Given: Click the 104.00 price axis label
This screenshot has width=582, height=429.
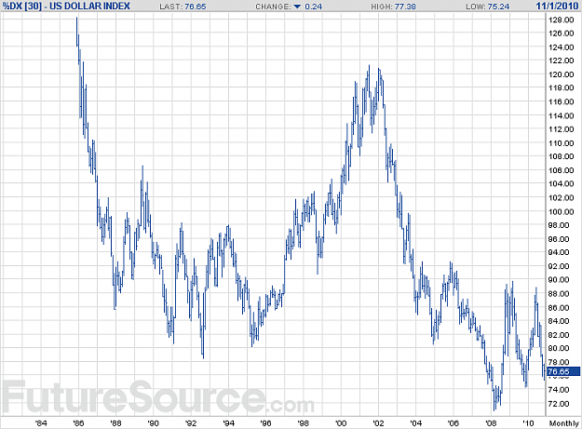Looking at the screenshot, I should pyautogui.click(x=562, y=184).
